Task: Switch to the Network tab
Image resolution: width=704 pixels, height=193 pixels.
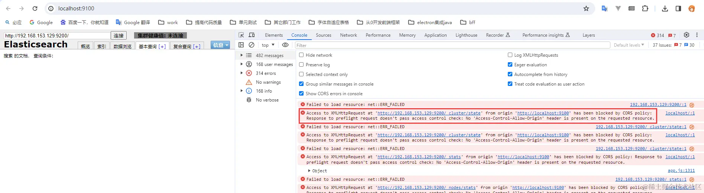Action: point(348,35)
